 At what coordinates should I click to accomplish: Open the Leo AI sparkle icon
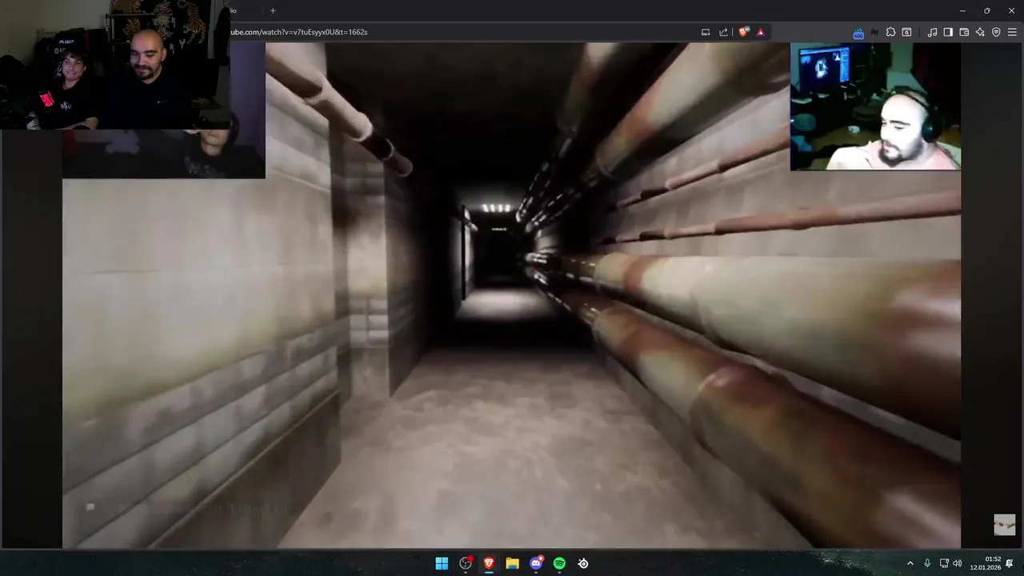coord(980,32)
